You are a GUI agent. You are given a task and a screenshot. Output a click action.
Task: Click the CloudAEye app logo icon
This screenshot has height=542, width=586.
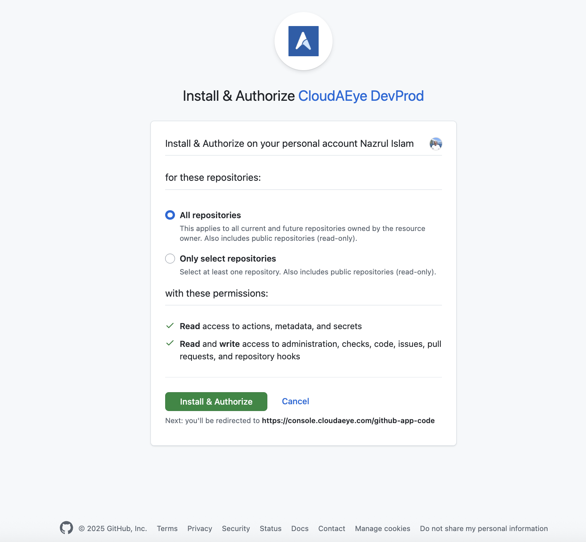pyautogui.click(x=303, y=41)
